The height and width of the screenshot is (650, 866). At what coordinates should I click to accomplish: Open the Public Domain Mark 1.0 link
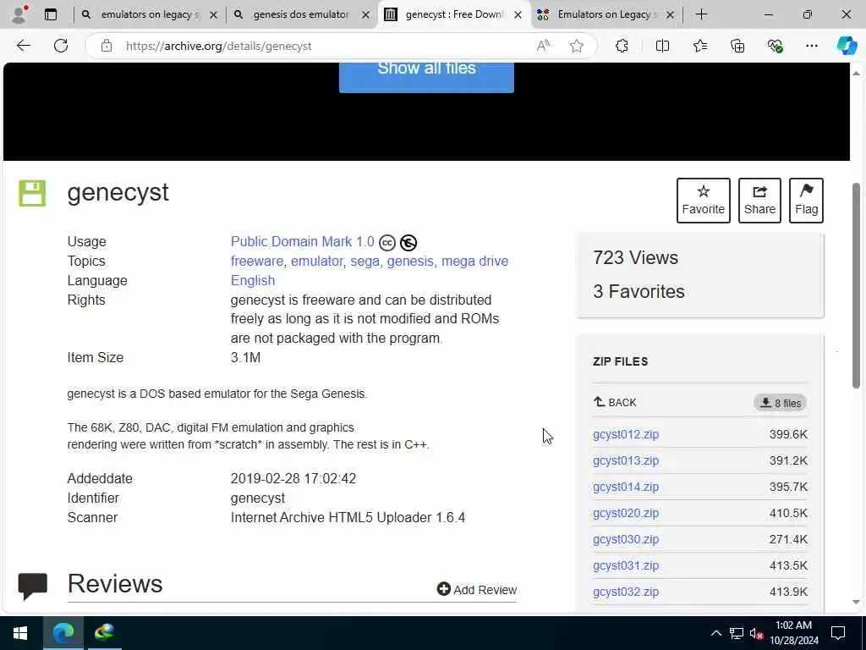point(302,241)
